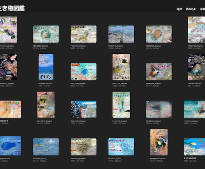The image size is (205, 169).
Task: Select the portrait thumbnail with yellow butterflyfish
Action: tap(121, 67)
